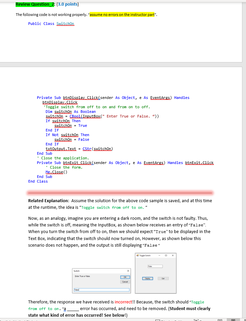Click monospace "True" in the explanation paragraph
Image resolution: width=246 pixels, height=321 pixels.
(x=161, y=232)
